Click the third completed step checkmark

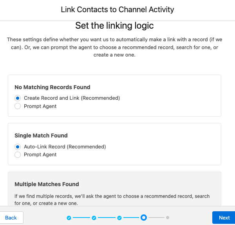(119, 218)
